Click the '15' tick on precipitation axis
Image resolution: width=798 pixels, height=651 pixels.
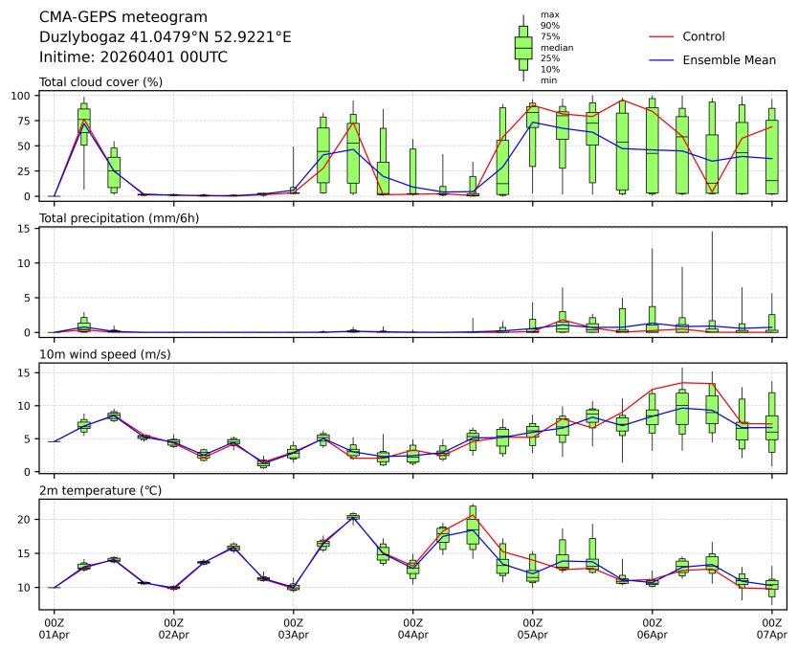pyautogui.click(x=24, y=229)
